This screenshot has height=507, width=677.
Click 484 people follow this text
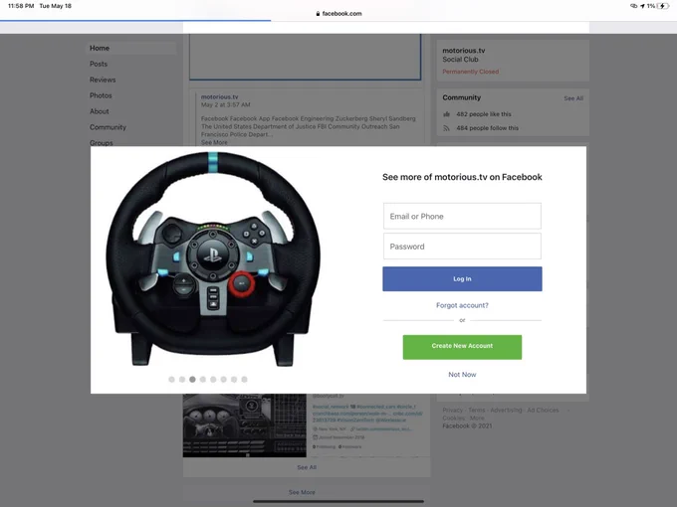point(488,128)
